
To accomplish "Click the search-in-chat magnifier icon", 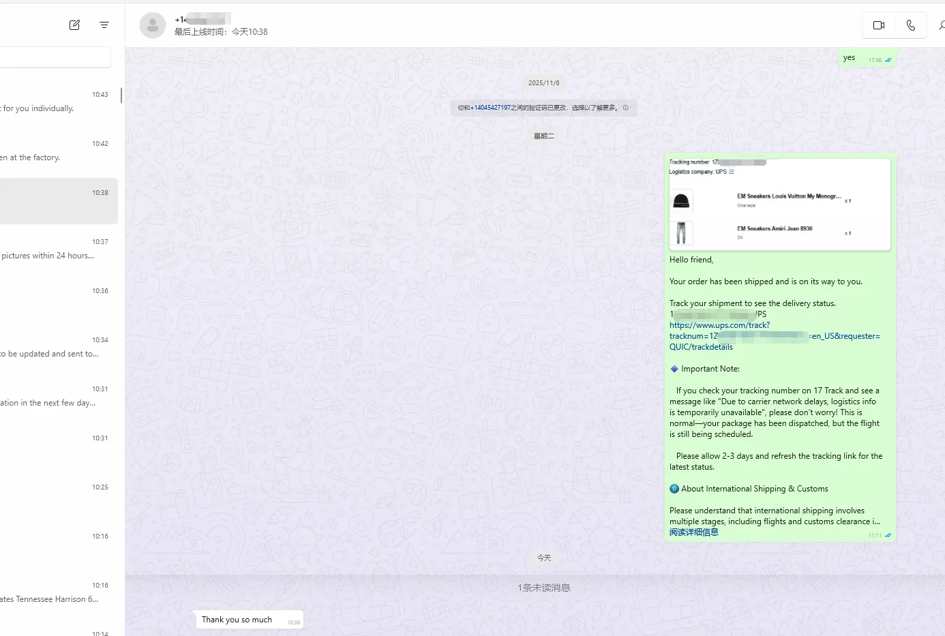I will [x=941, y=25].
